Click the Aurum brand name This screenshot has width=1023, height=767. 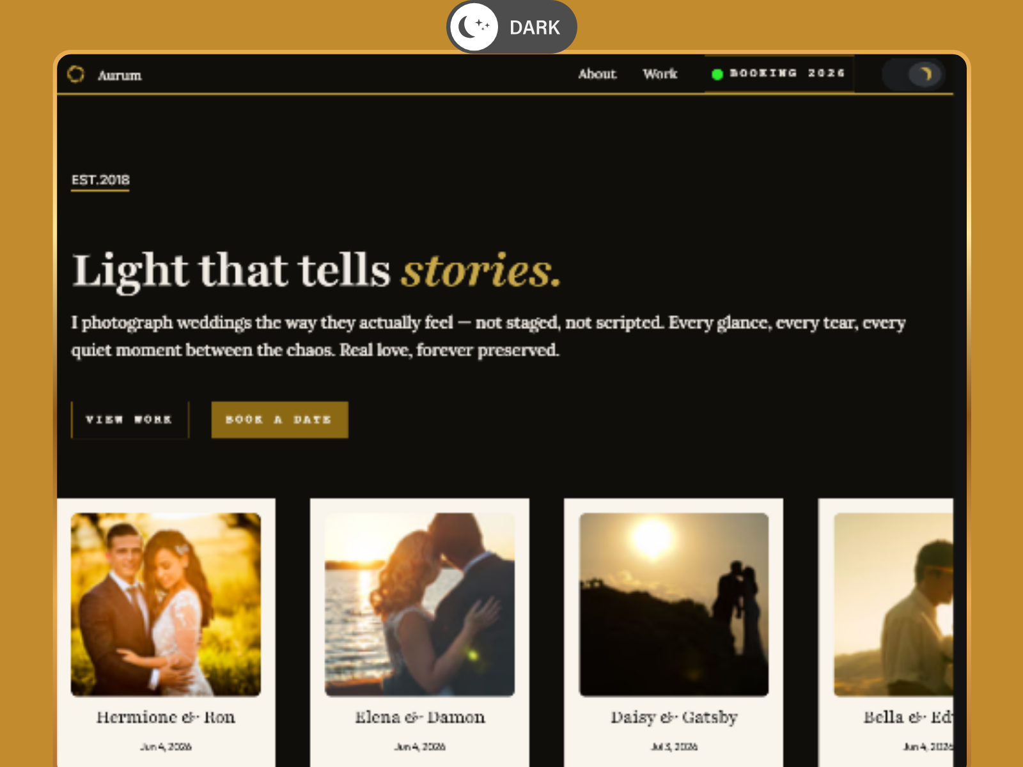[120, 75]
